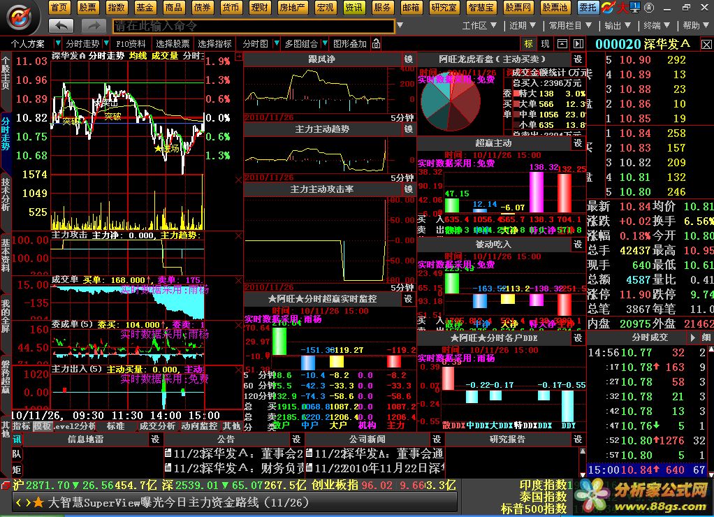Screen dimensions: 714x517
Task: Open the 分时走势 dropdown arrow
Action: tap(106, 44)
